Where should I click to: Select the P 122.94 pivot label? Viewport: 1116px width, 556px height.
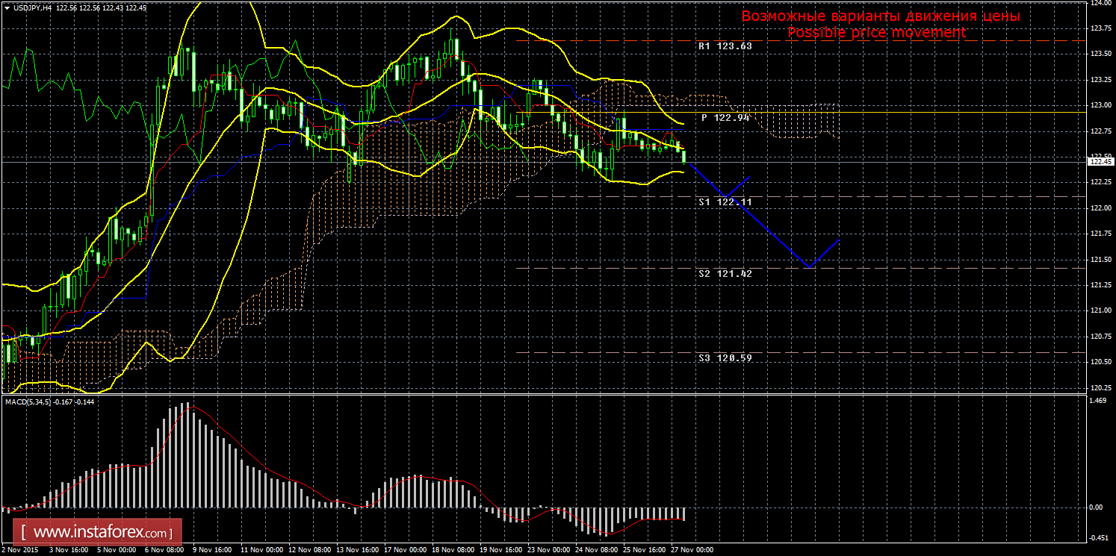(725, 118)
